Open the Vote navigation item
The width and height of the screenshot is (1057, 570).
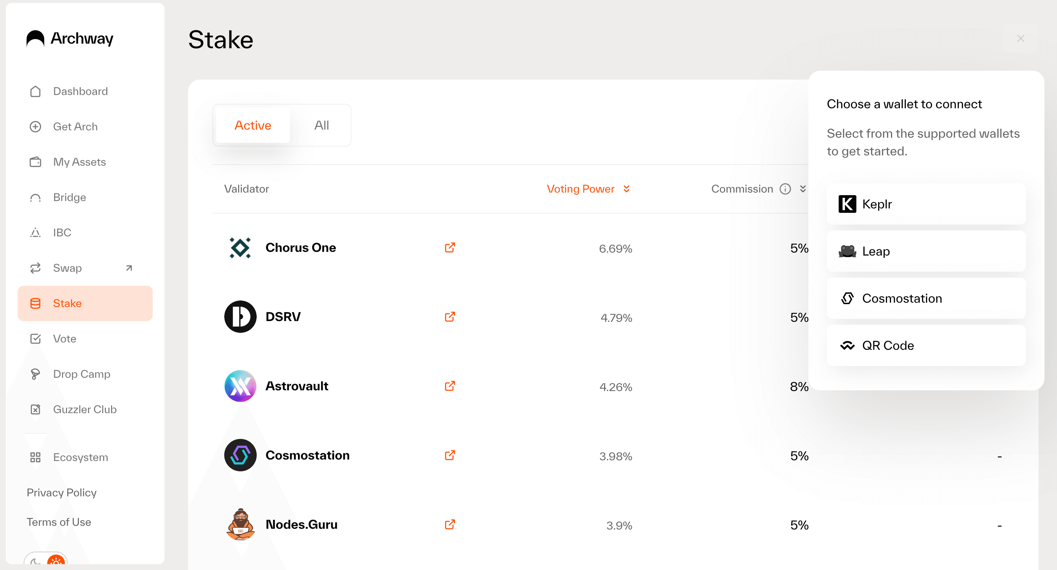pos(65,338)
